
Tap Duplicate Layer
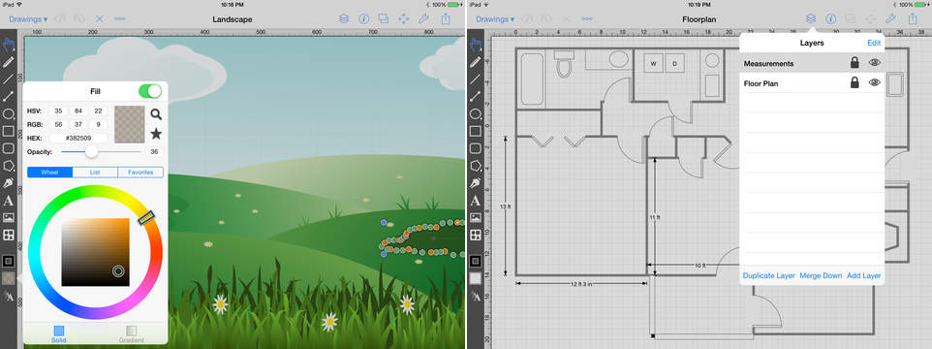(768, 276)
